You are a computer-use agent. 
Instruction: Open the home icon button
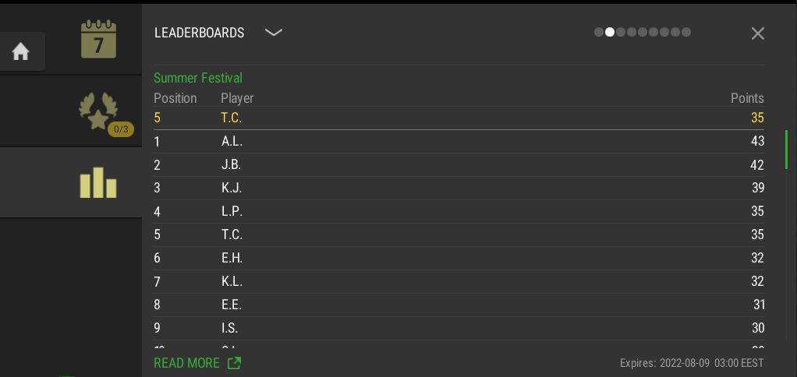[x=21, y=51]
